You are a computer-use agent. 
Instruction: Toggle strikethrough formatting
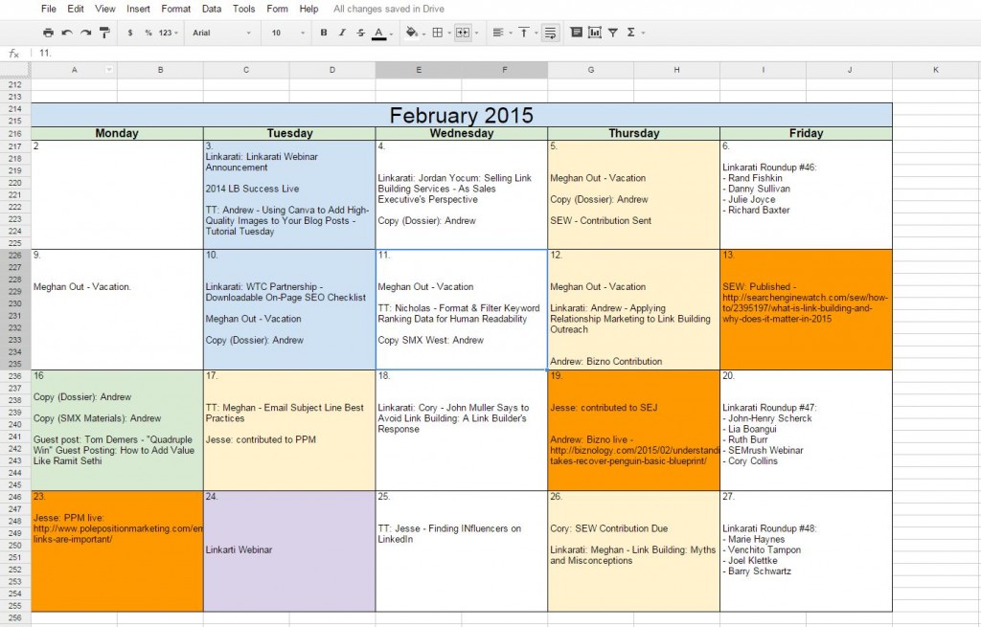360,32
